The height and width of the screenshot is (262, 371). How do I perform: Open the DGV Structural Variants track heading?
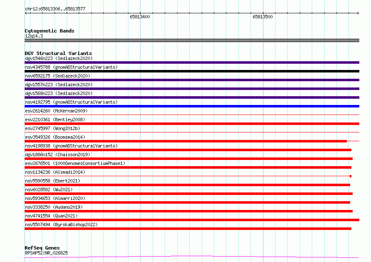[x=58, y=53]
